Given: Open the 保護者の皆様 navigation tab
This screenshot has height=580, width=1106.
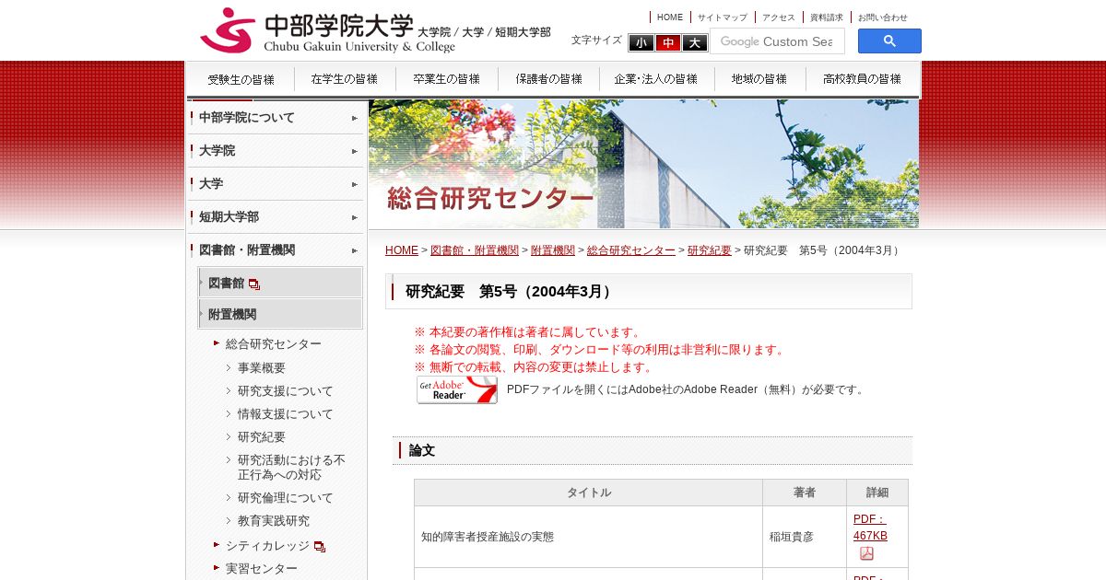Looking at the screenshot, I should [549, 79].
